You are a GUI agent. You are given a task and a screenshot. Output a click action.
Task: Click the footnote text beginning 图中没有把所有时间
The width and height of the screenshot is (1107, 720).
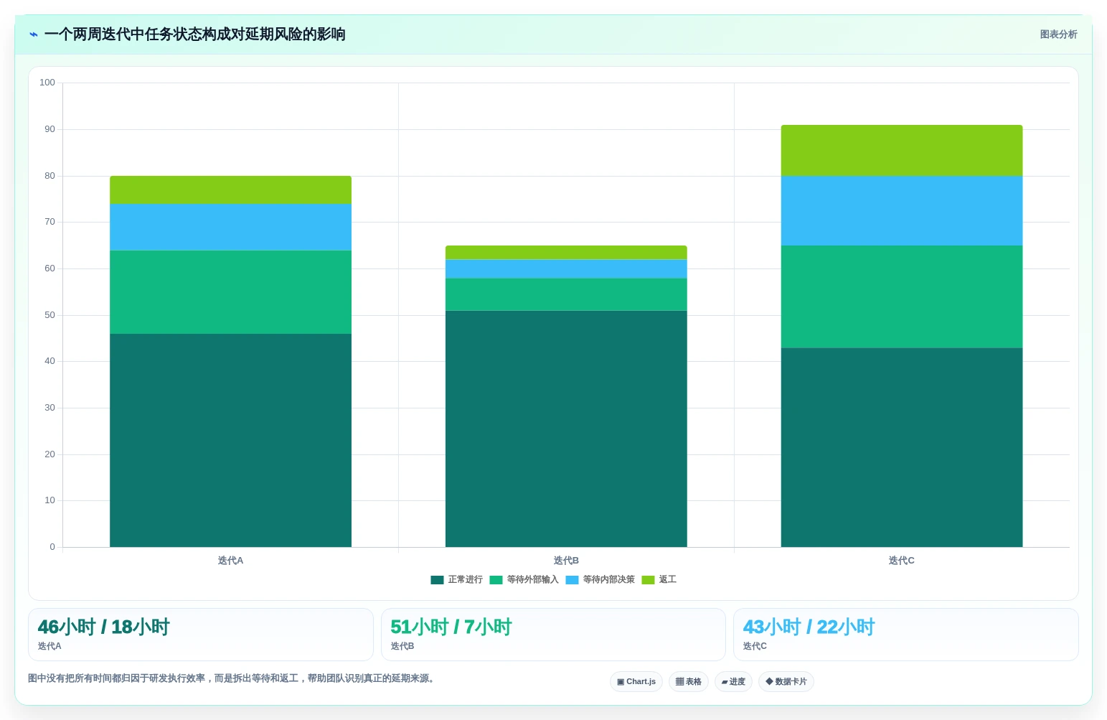tap(232, 678)
